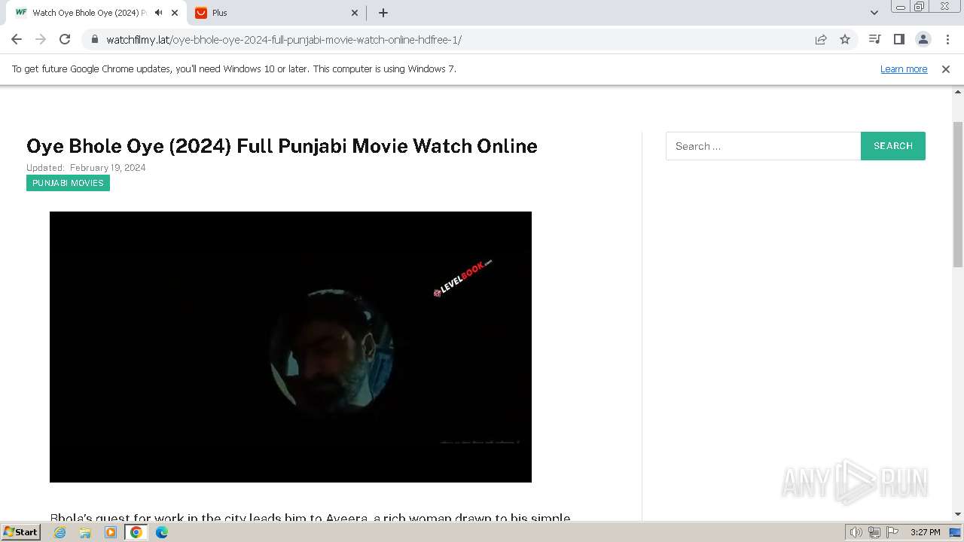Open the Windows Start menu
Screen dimensions: 964x542
20,532
